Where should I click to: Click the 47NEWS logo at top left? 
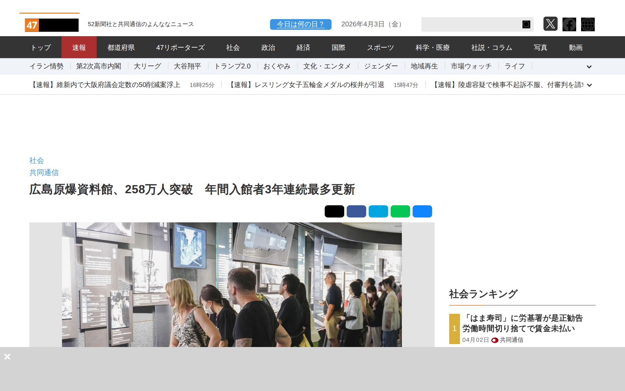click(x=49, y=24)
